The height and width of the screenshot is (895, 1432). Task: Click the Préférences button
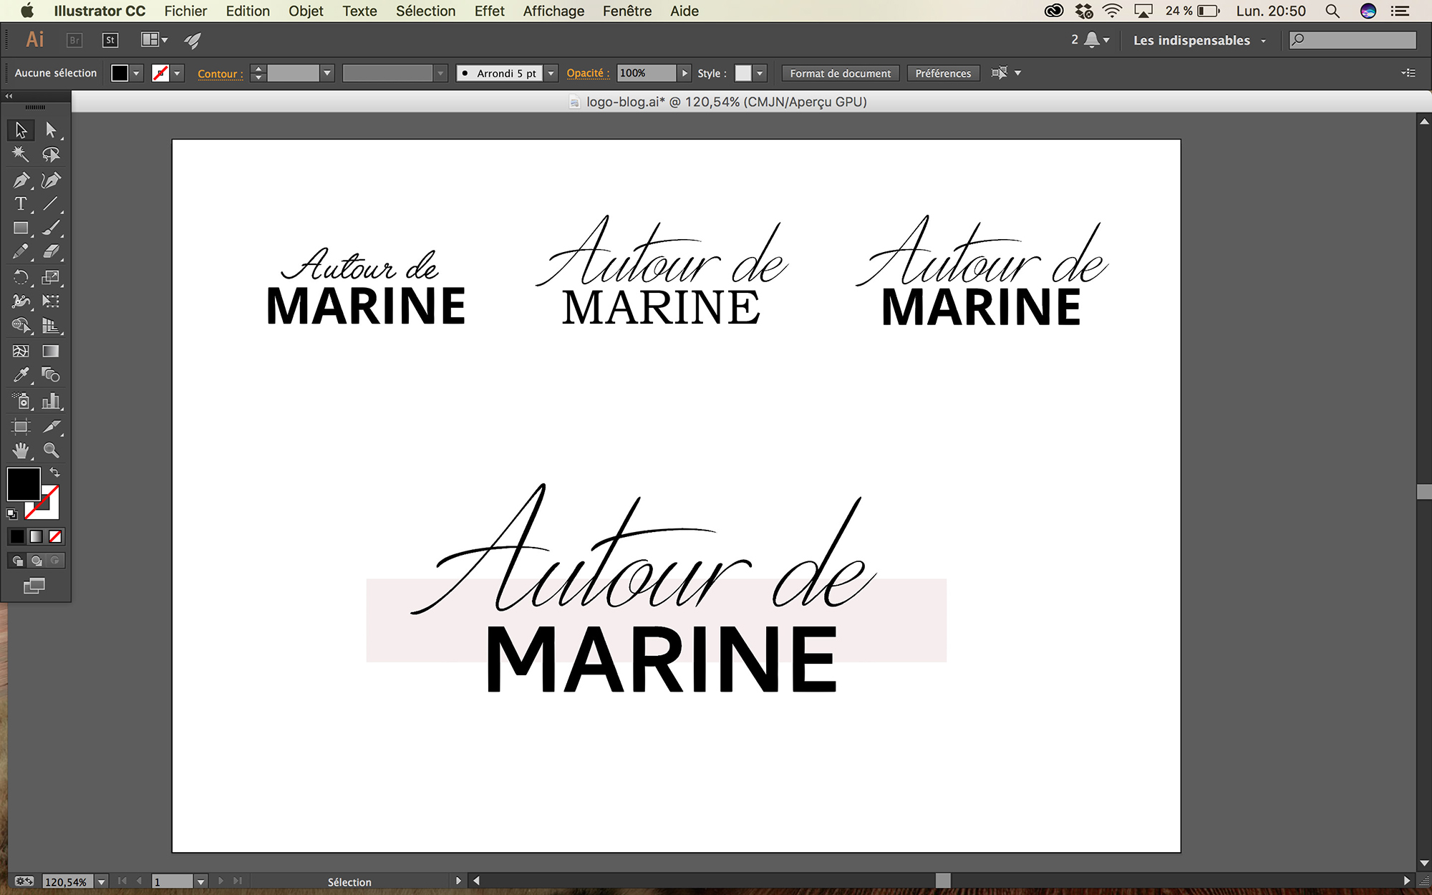point(943,73)
